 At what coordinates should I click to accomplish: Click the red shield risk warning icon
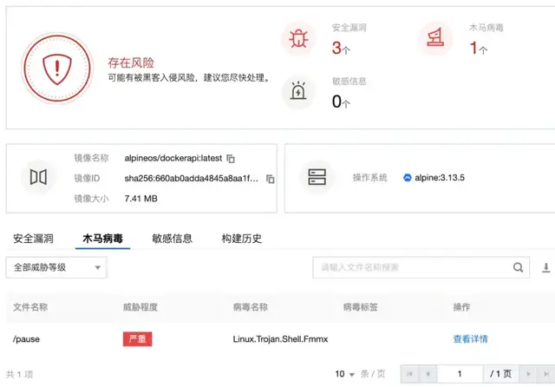point(57,68)
